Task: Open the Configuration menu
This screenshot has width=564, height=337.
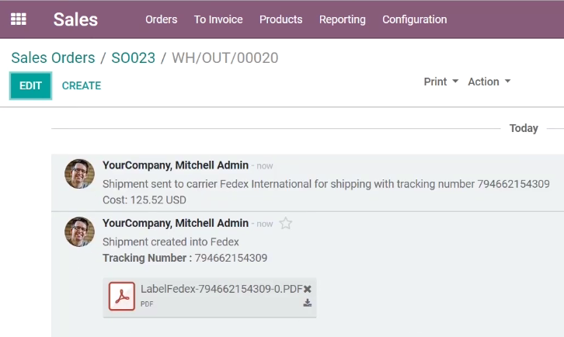Action: click(x=415, y=19)
